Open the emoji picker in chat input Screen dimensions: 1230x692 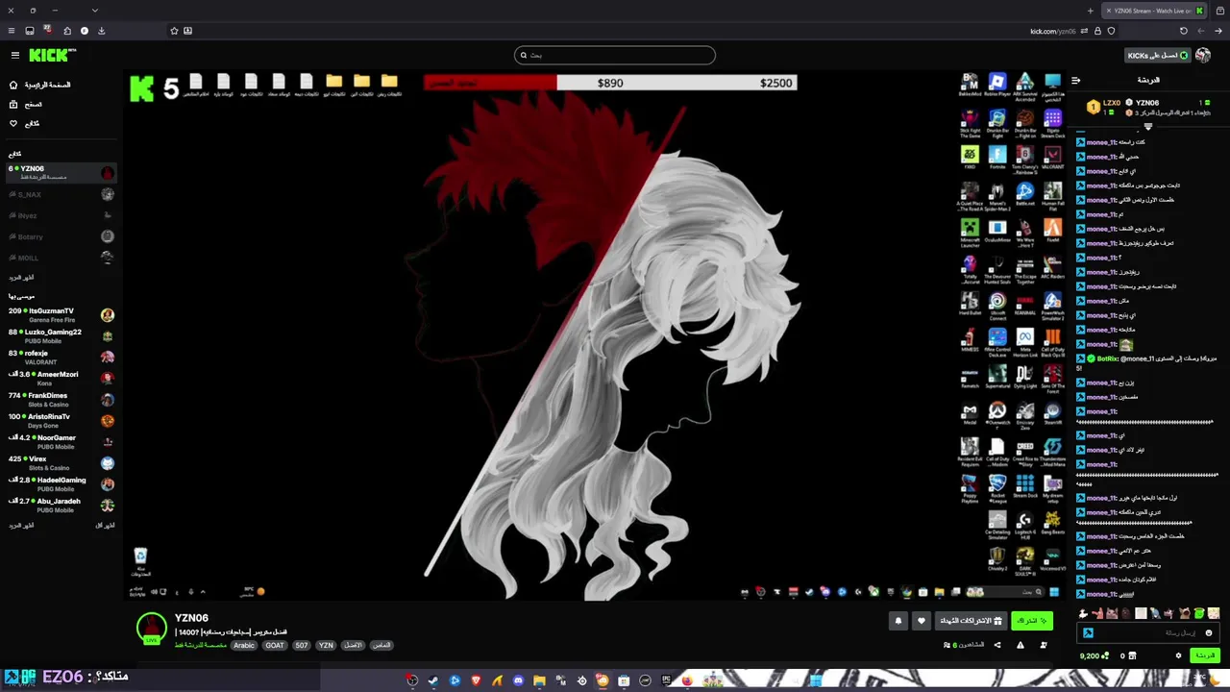pyautogui.click(x=1209, y=632)
